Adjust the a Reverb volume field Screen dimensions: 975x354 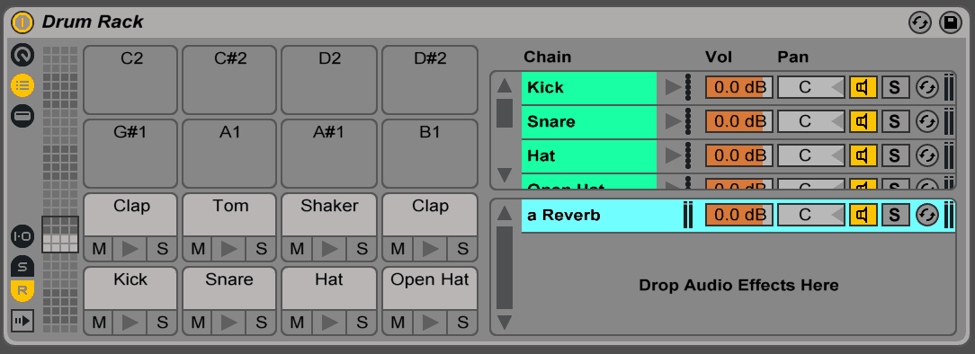click(738, 216)
